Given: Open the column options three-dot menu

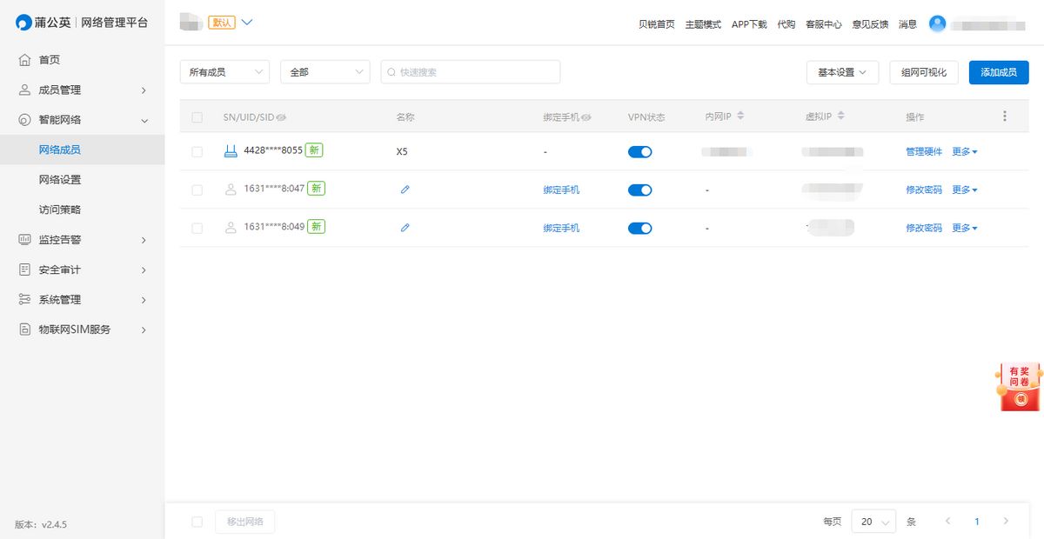Looking at the screenshot, I should coord(1005,116).
